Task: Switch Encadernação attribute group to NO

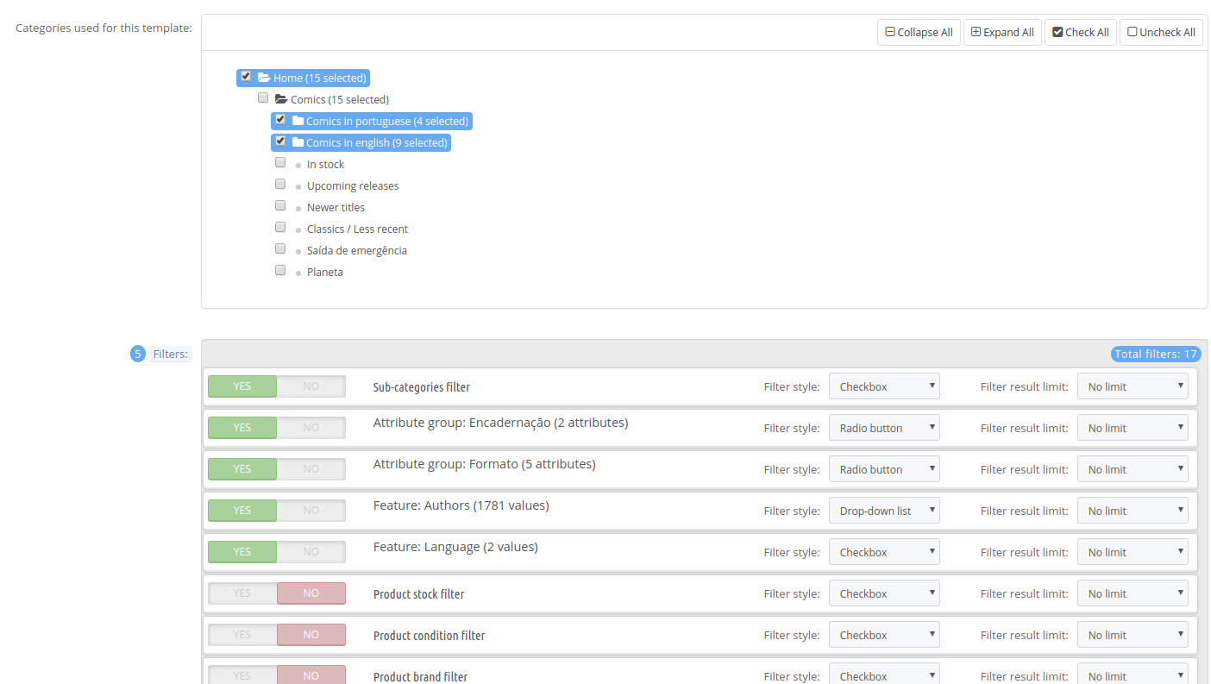Action: [x=311, y=428]
